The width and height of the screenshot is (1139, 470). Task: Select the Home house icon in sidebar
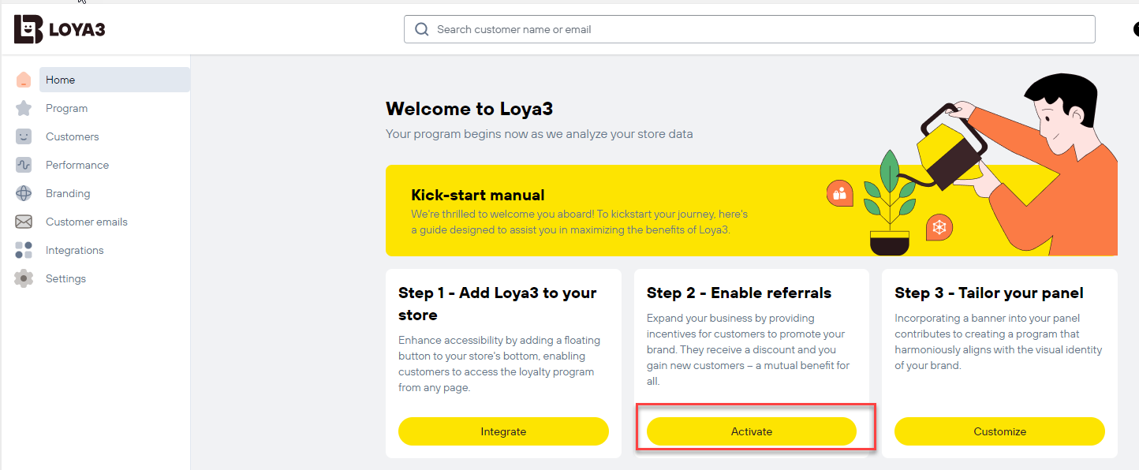click(24, 80)
